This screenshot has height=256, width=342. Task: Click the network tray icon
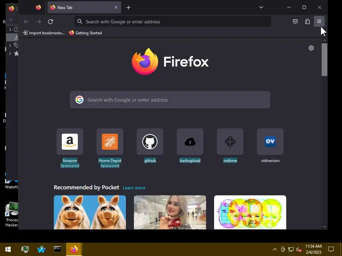click(x=291, y=249)
